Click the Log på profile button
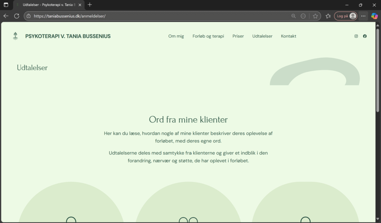Screen dimensions: 381x223 click(x=346, y=16)
